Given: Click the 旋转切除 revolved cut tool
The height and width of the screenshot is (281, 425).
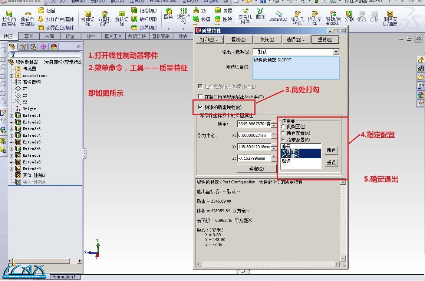Looking at the screenshot, I should (x=122, y=18).
